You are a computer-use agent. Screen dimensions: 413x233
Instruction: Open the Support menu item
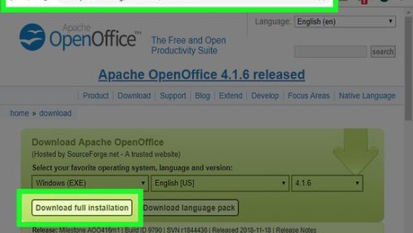tap(173, 95)
